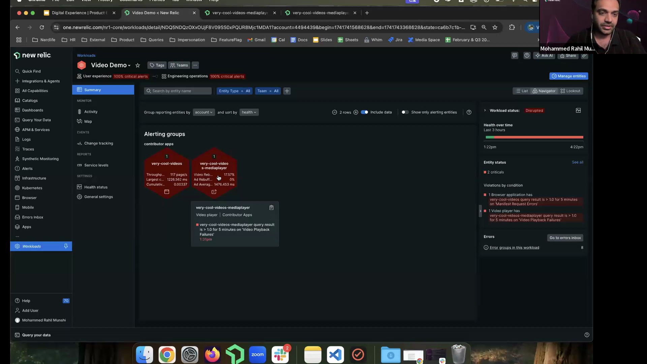Expand more sidebar items ellipsis
Screen dimensions: 647x364
(17, 237)
